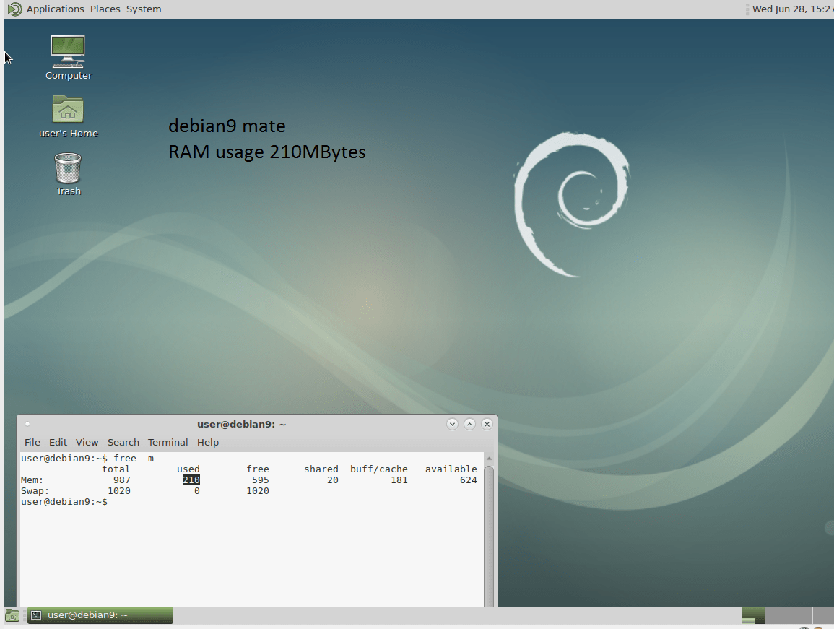Viewport: 834px width, 629px height.
Task: Click the 'shared' column header
Action: tap(321, 469)
